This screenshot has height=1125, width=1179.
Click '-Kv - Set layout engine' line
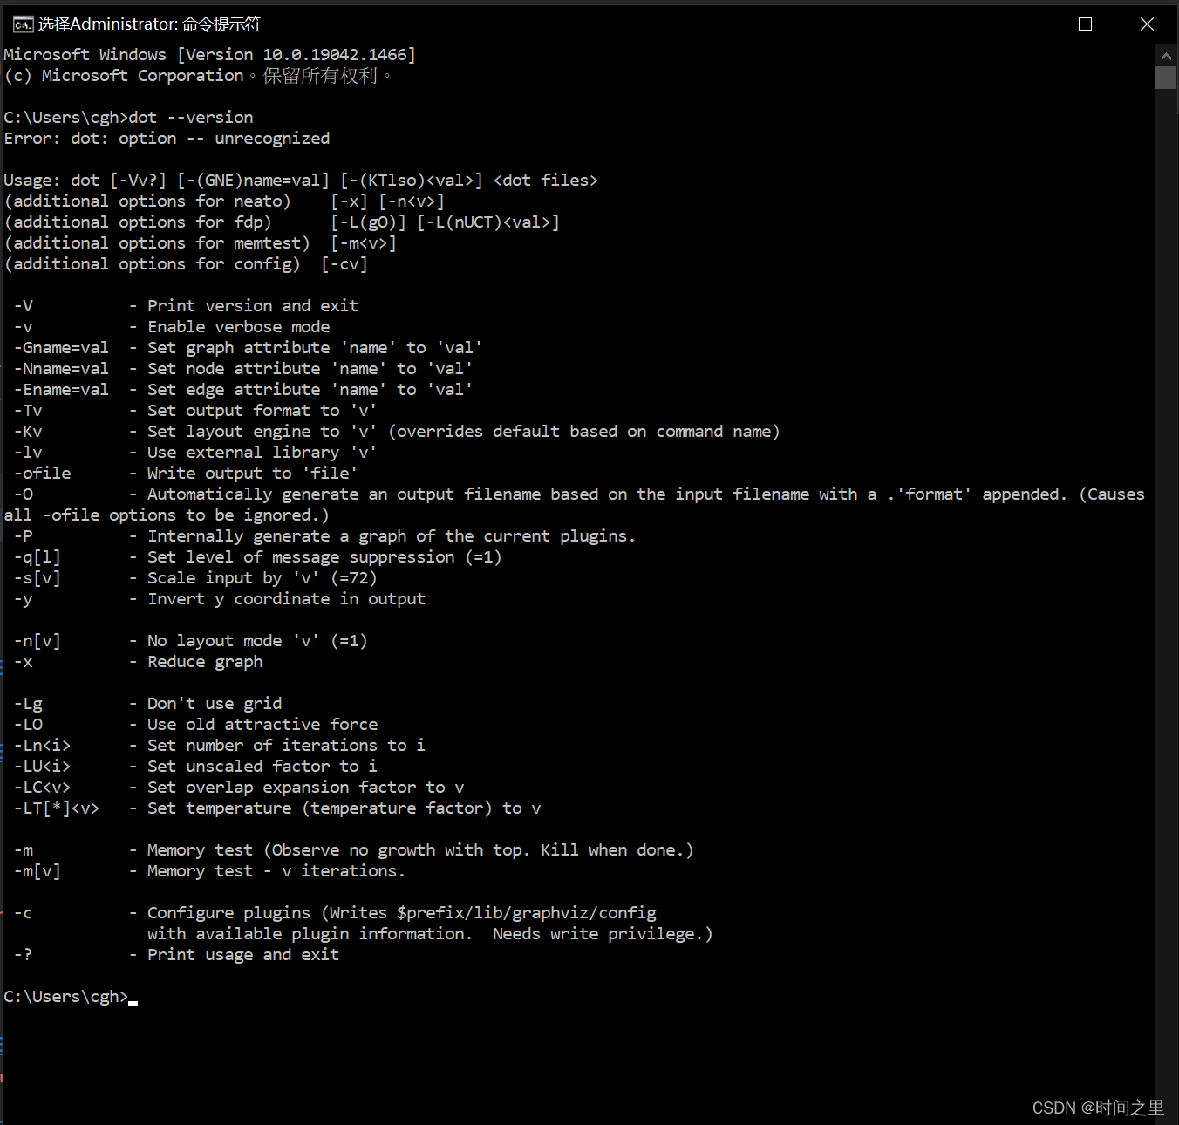tap(397, 432)
